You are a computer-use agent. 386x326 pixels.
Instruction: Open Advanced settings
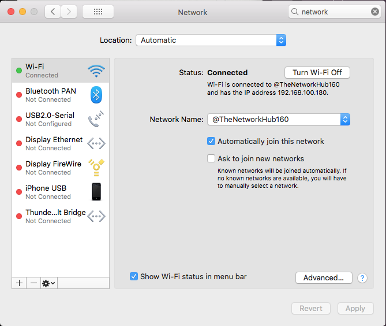324,278
